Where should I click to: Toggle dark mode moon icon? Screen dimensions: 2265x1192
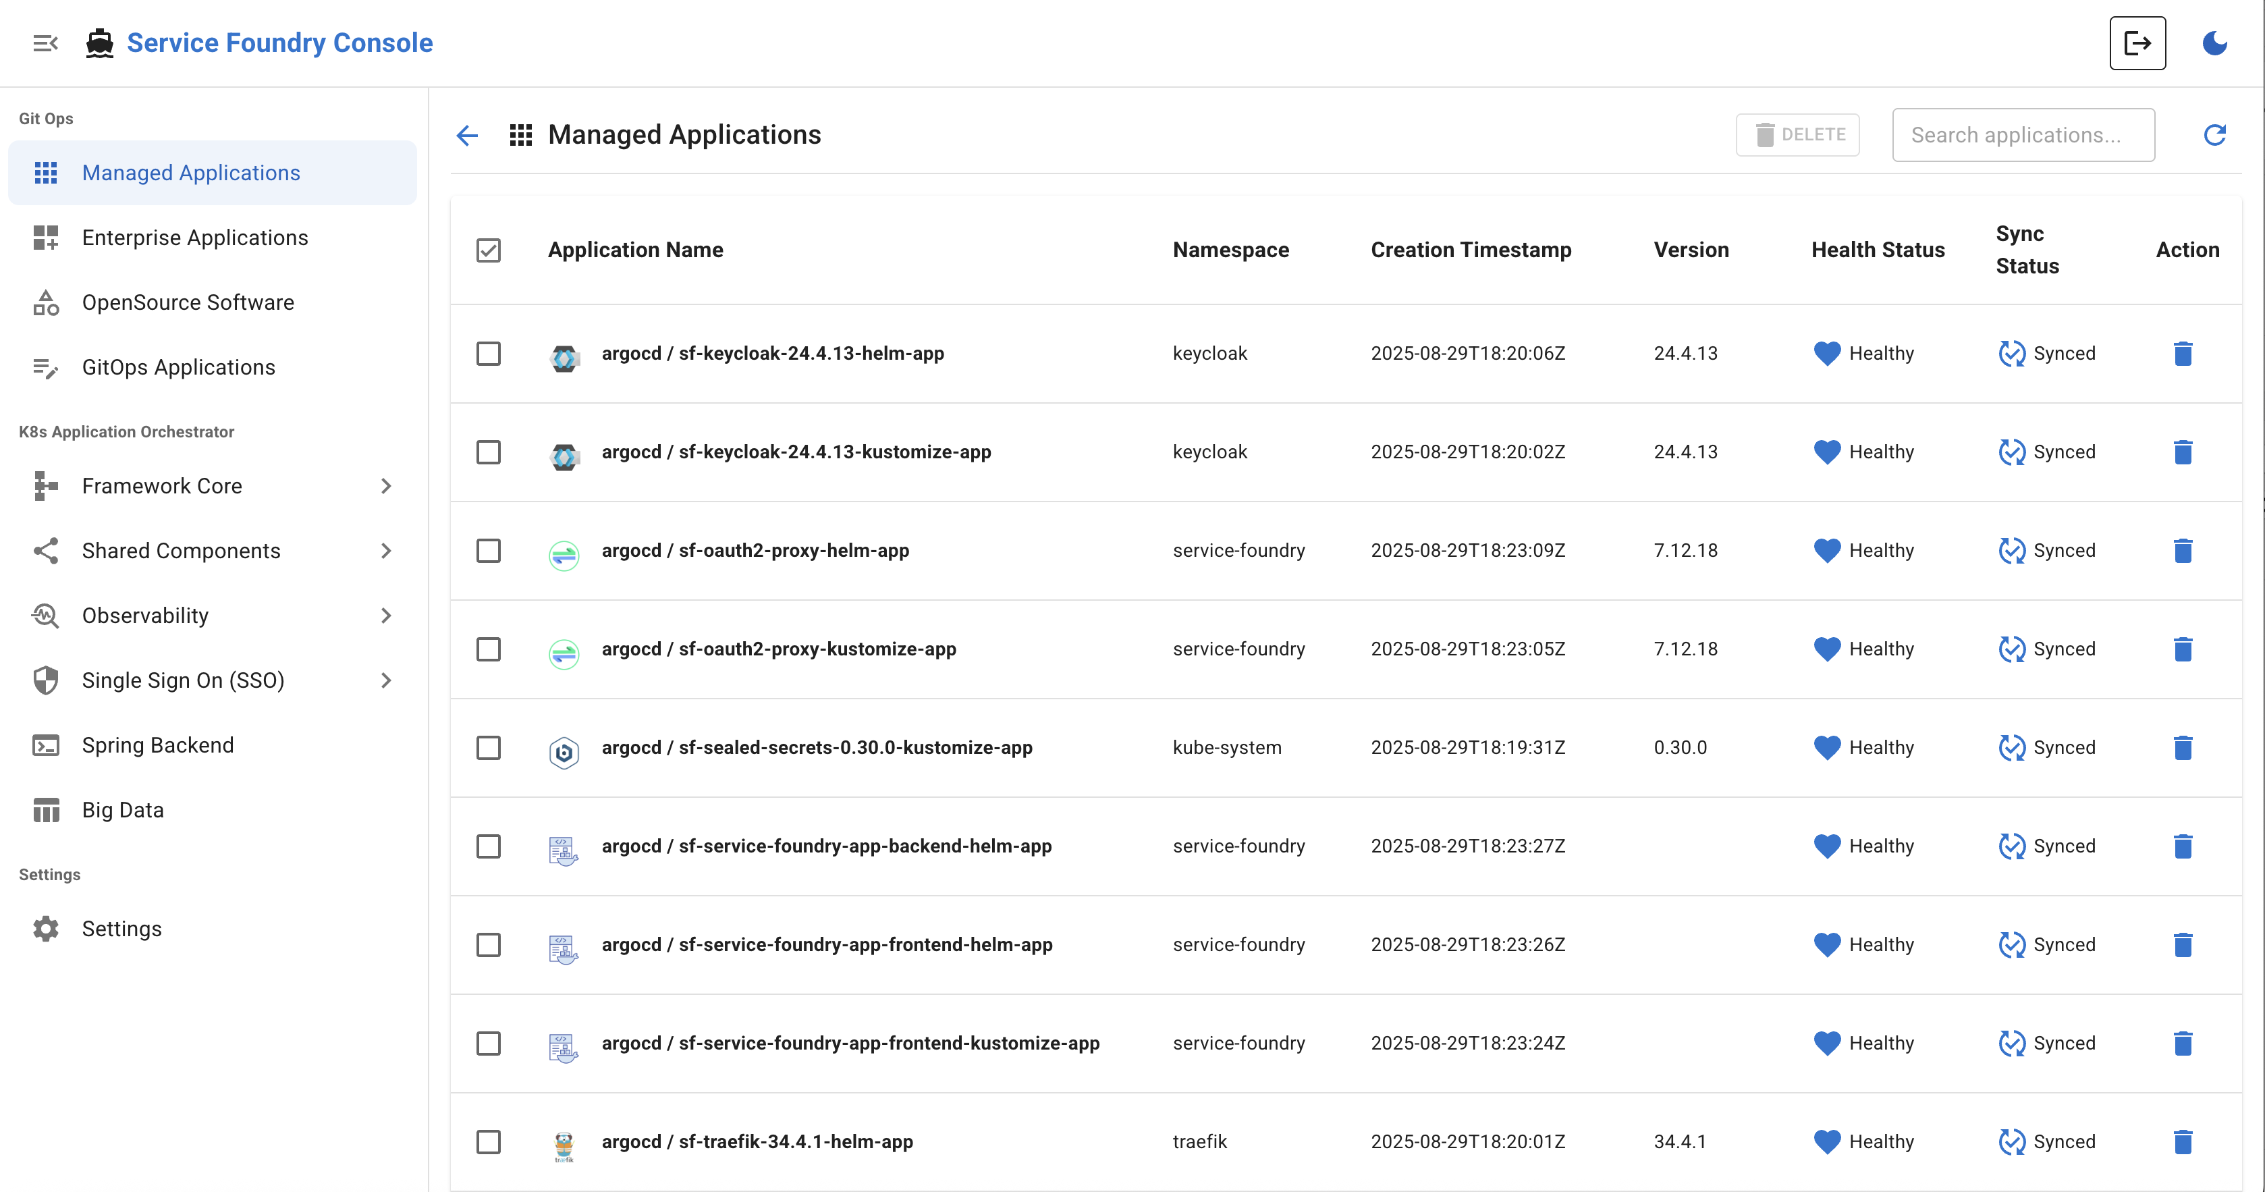[2214, 43]
